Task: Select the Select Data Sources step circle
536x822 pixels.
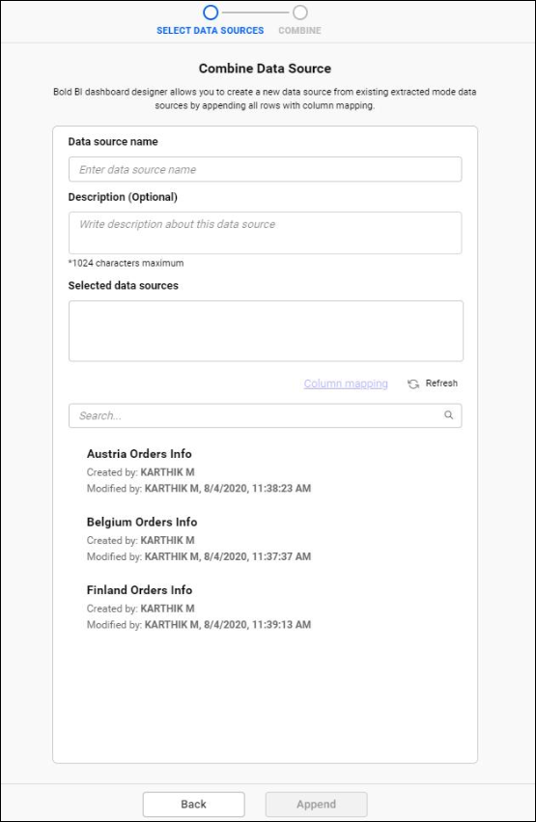Action: point(211,12)
